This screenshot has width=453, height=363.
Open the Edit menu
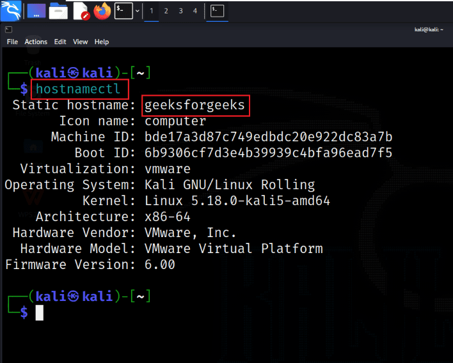click(60, 42)
